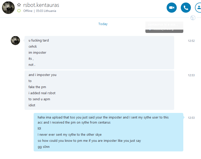201x159 pixels.
Task: Click the globe icon below call buttons
Action: (x=193, y=18)
